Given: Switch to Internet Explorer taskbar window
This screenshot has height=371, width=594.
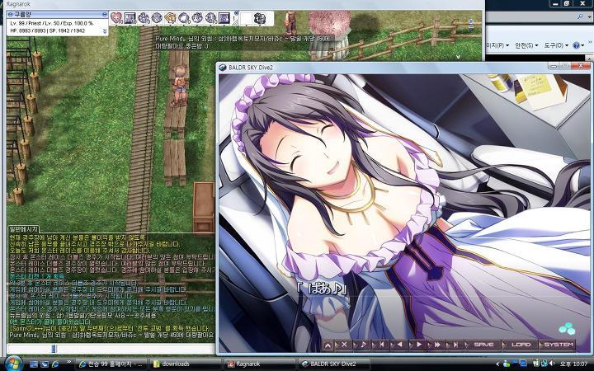Looking at the screenshot, I should pos(111,364).
